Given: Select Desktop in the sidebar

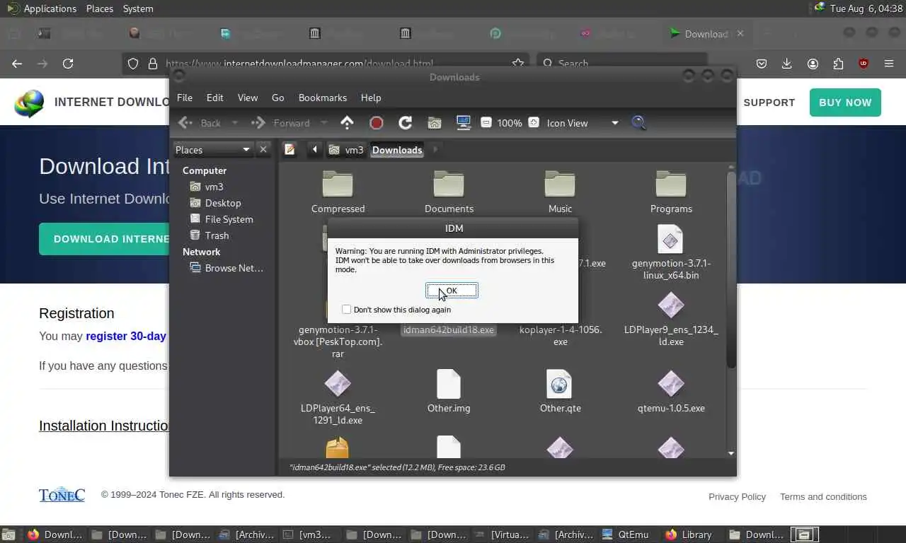Looking at the screenshot, I should pos(224,203).
